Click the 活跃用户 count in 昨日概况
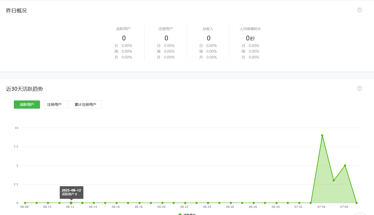374x215 pixels. pos(124,38)
